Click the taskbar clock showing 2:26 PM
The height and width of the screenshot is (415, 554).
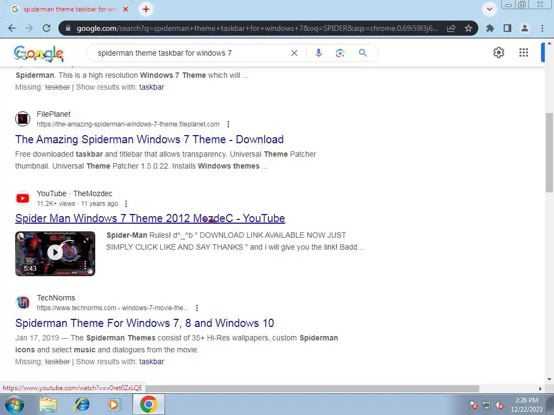[526, 405]
